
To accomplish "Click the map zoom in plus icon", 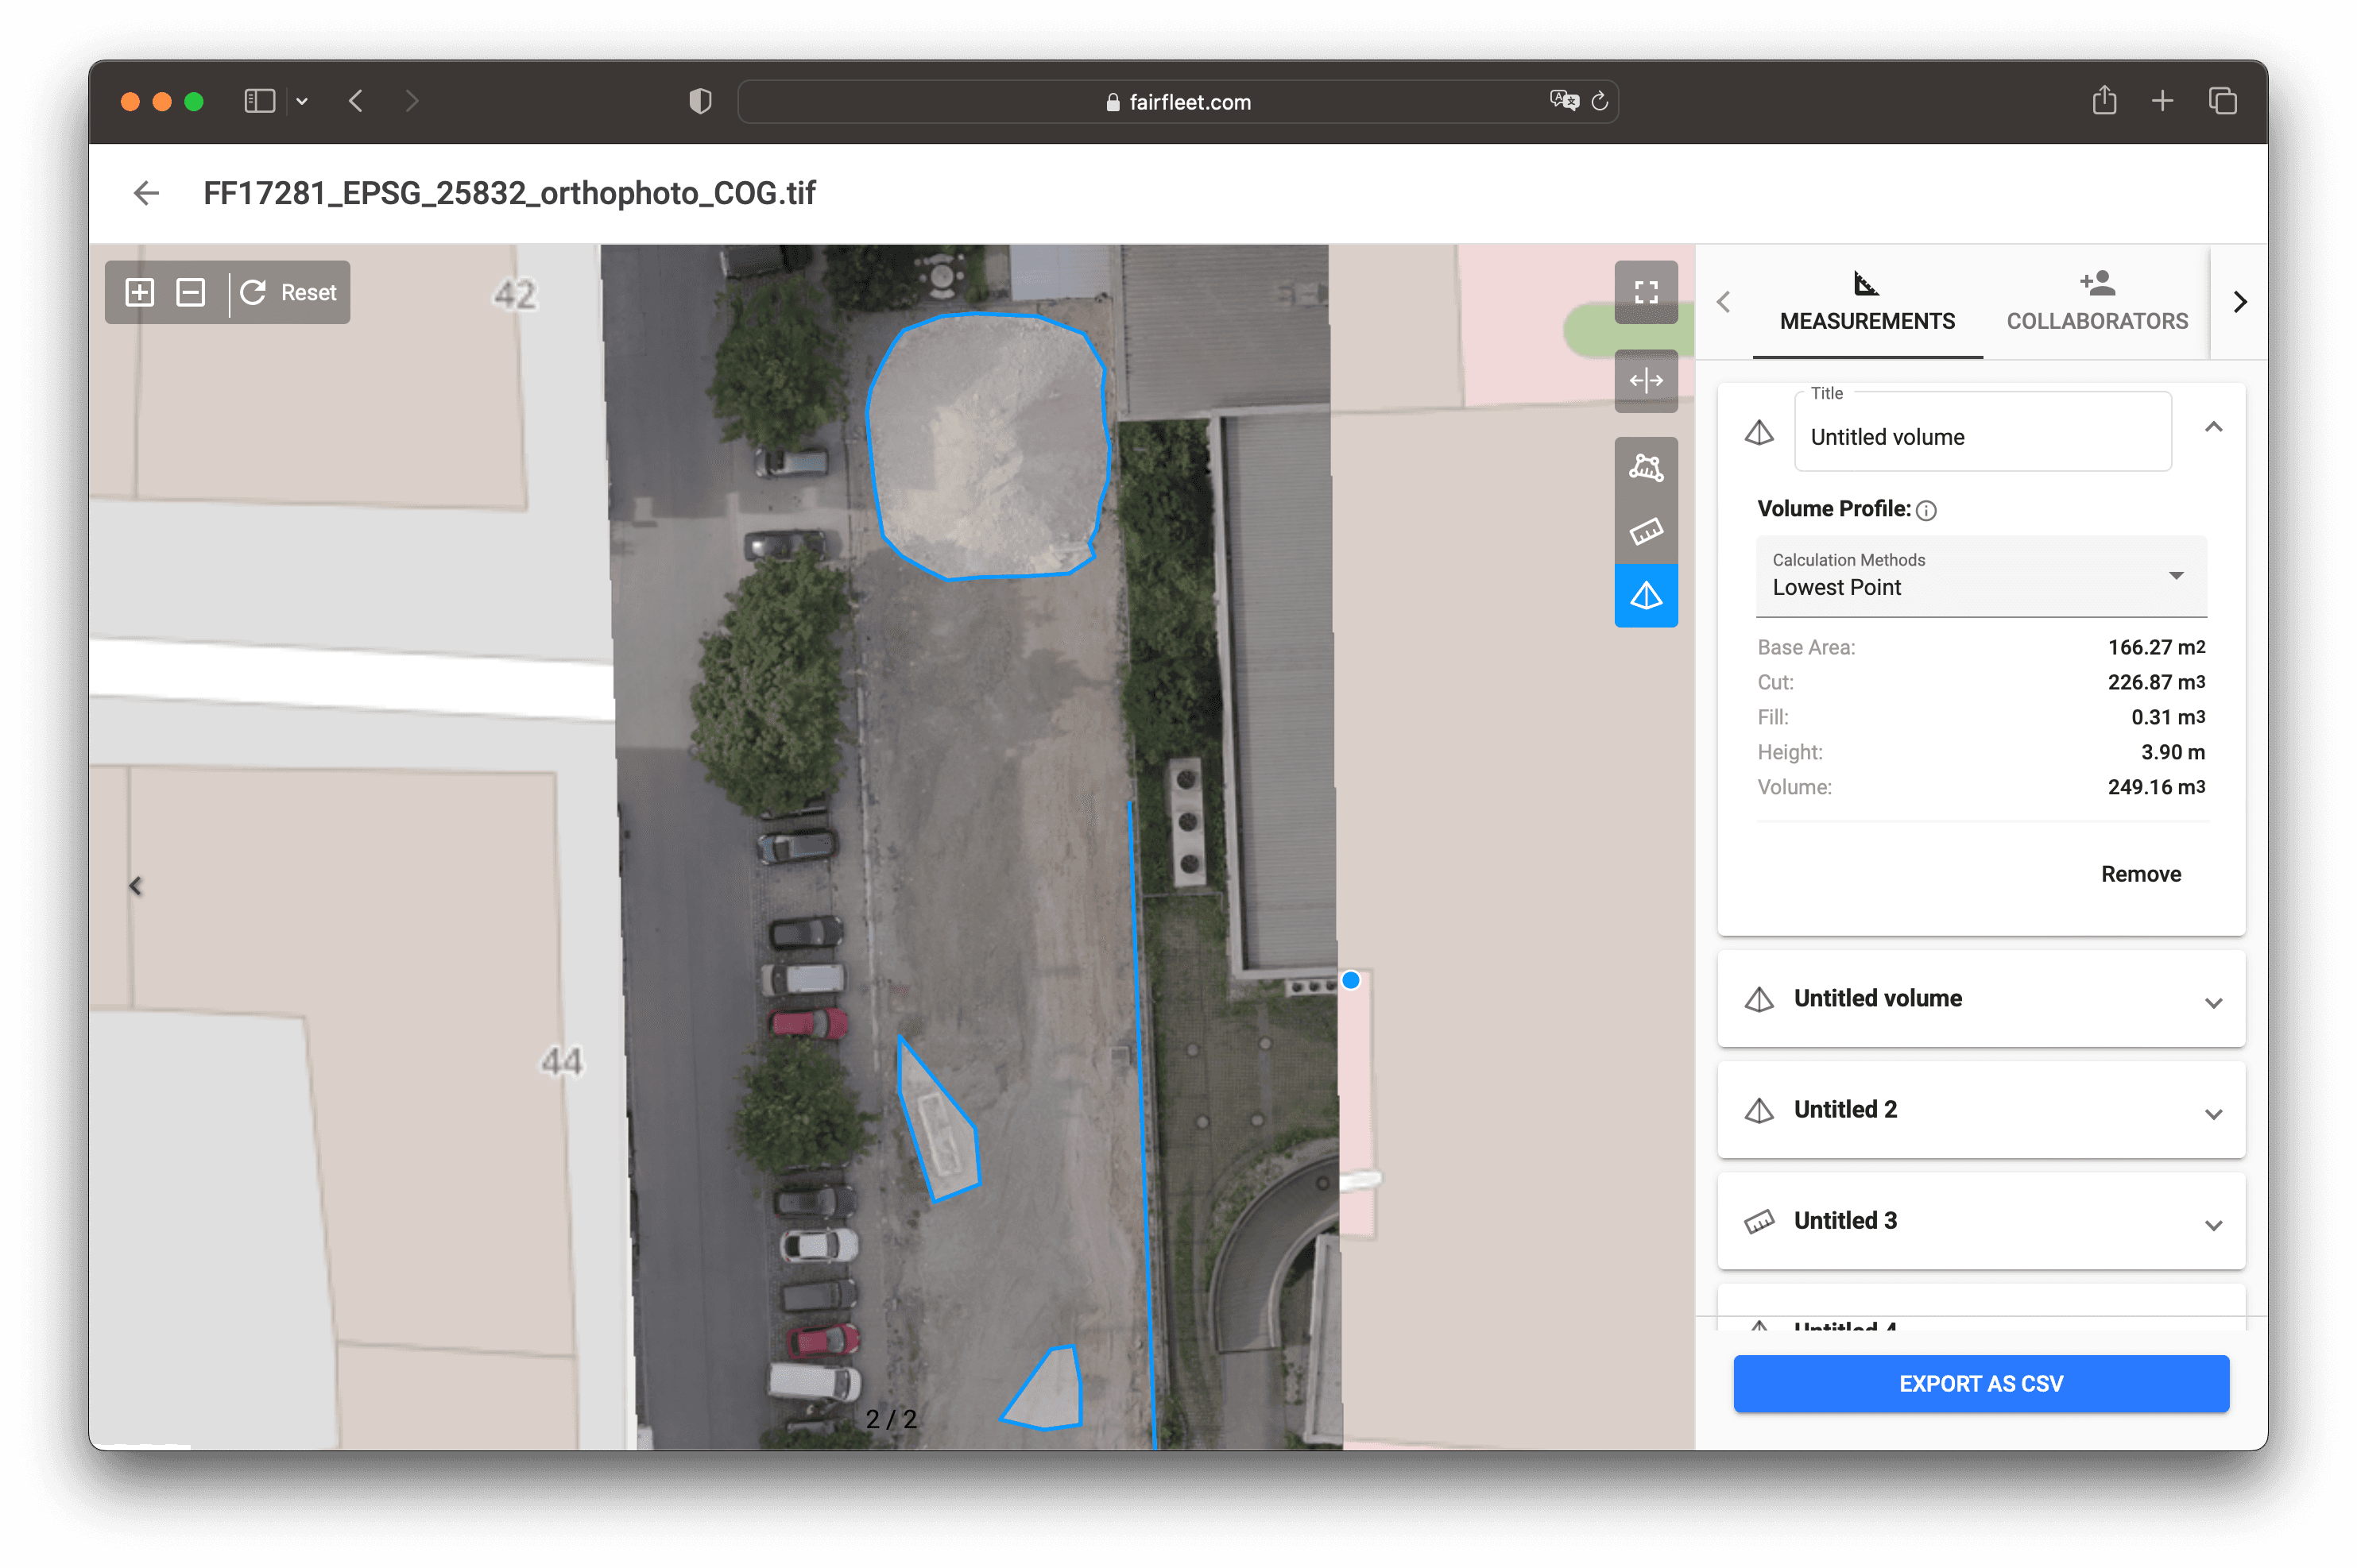I will coord(139,292).
